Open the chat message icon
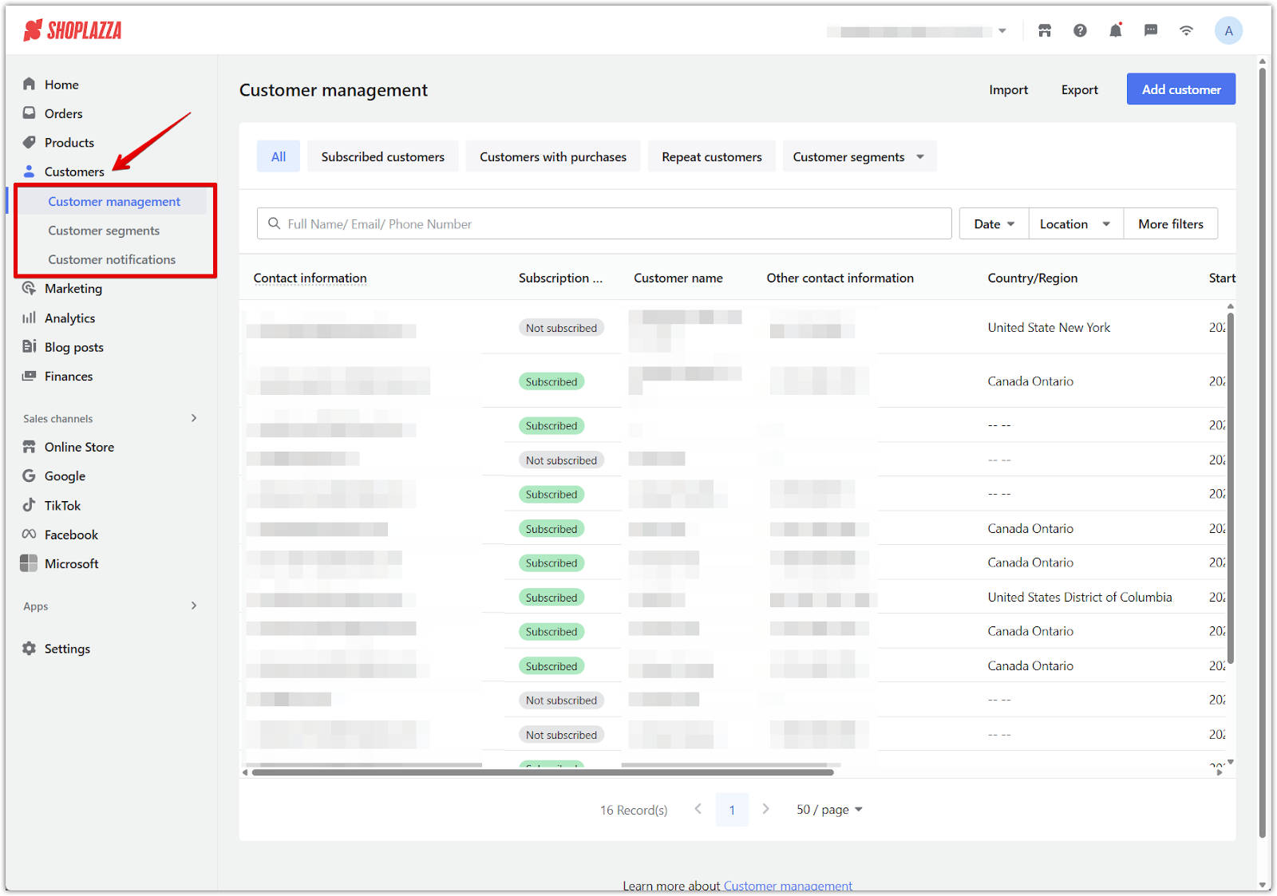 coord(1151,31)
